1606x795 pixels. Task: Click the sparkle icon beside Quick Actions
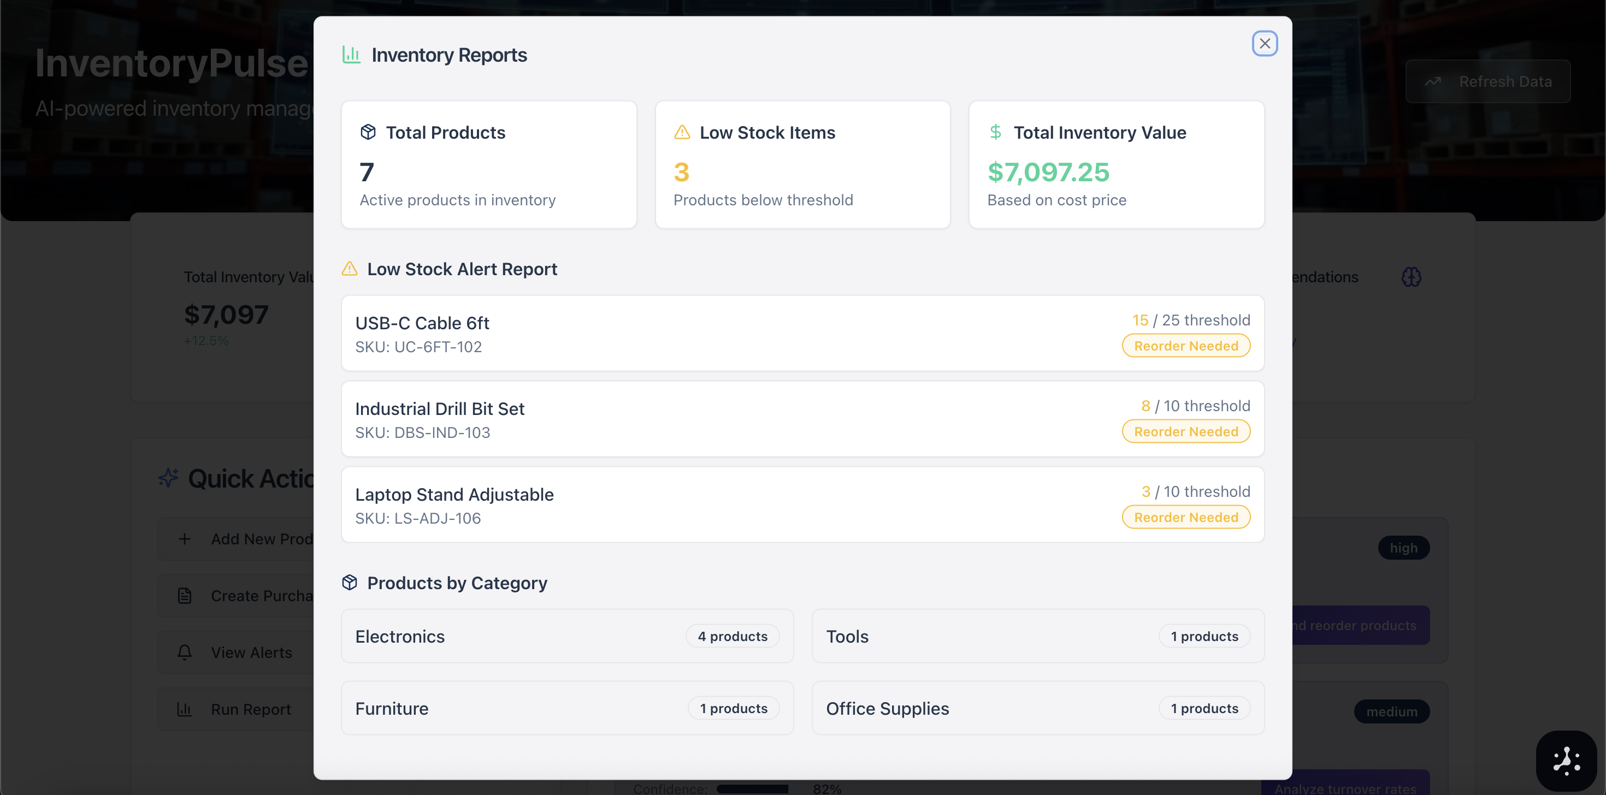coord(168,478)
